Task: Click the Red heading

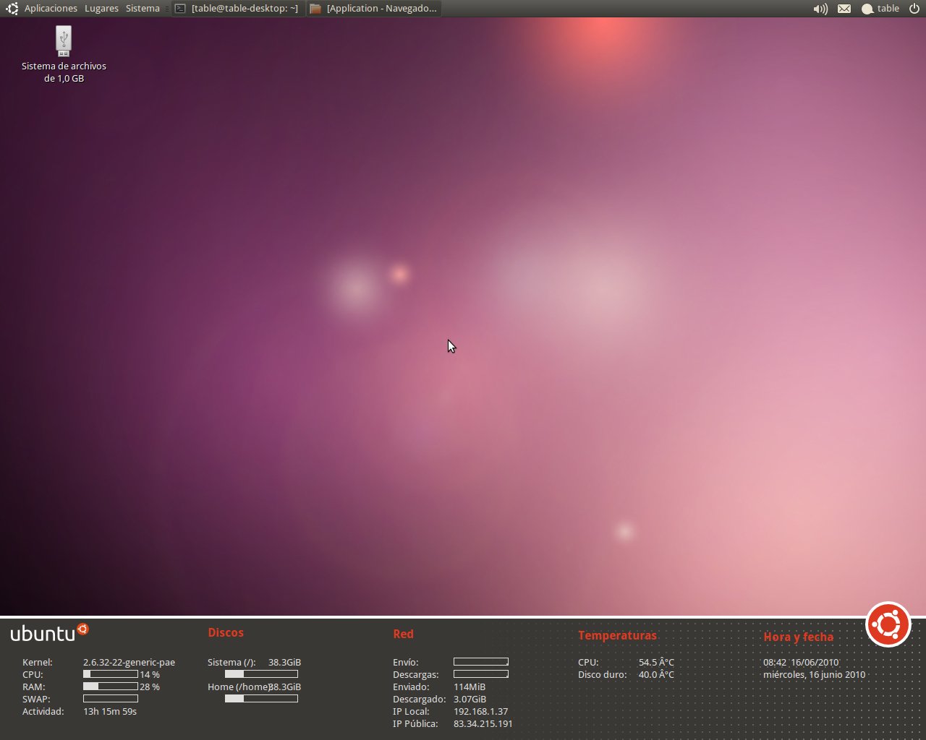Action: pos(403,634)
